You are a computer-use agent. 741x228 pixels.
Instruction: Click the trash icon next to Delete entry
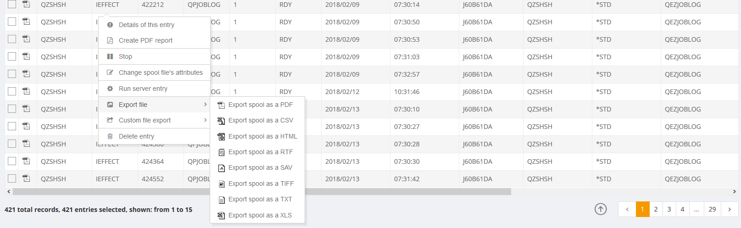pyautogui.click(x=110, y=136)
